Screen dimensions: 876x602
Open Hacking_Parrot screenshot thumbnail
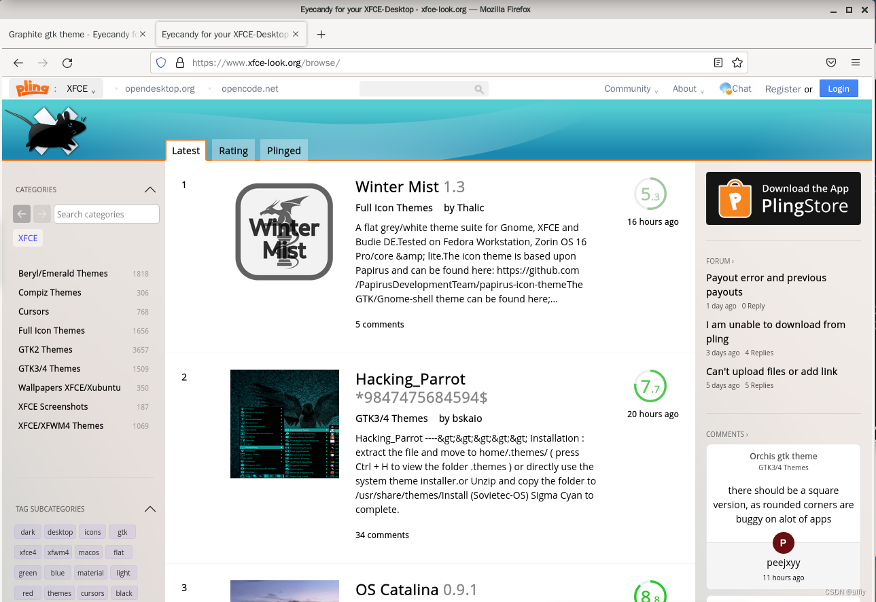(x=285, y=424)
